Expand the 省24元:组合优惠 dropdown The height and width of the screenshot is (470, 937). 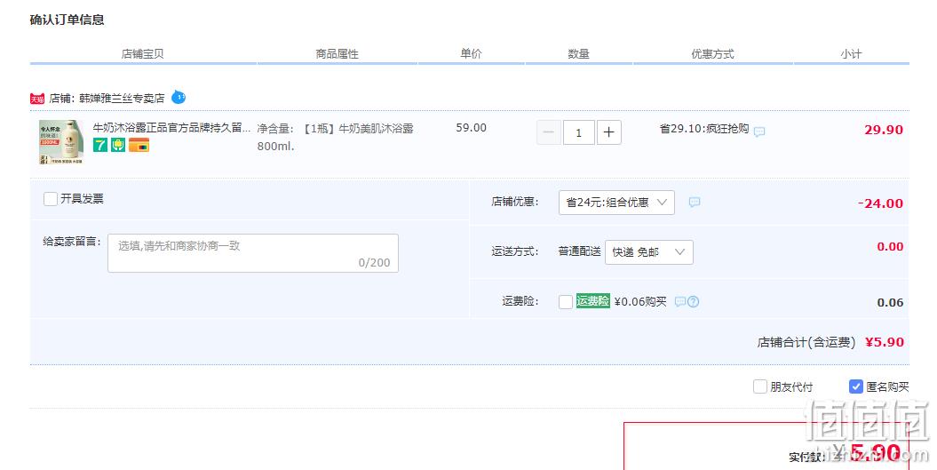(x=616, y=202)
